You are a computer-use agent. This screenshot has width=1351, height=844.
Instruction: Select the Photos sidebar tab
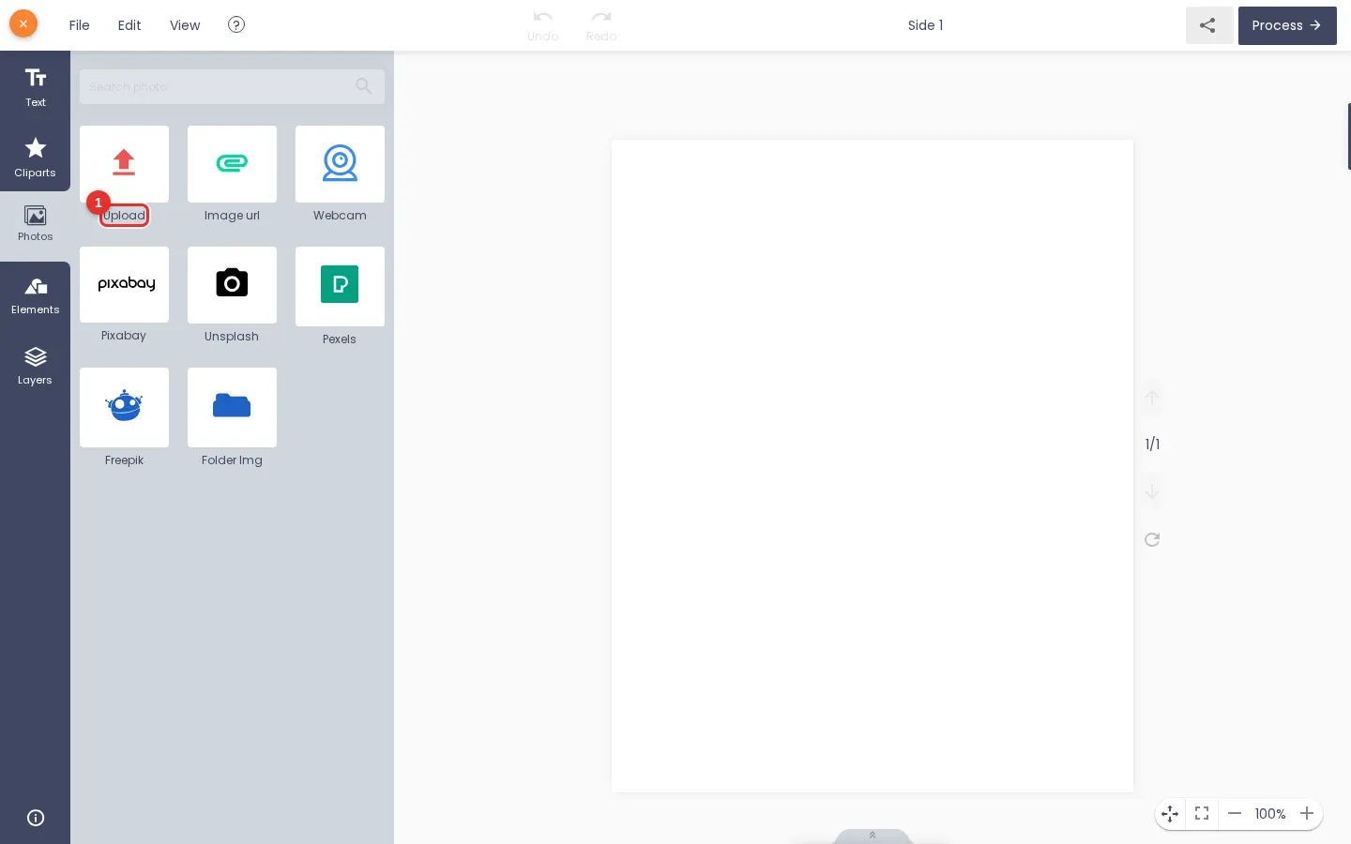click(x=35, y=225)
